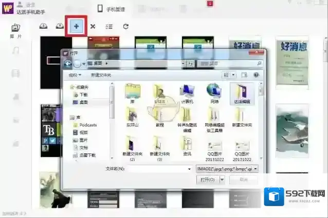Go back in the open dialog
The width and height of the screenshot is (328, 218).
coord(67,63)
